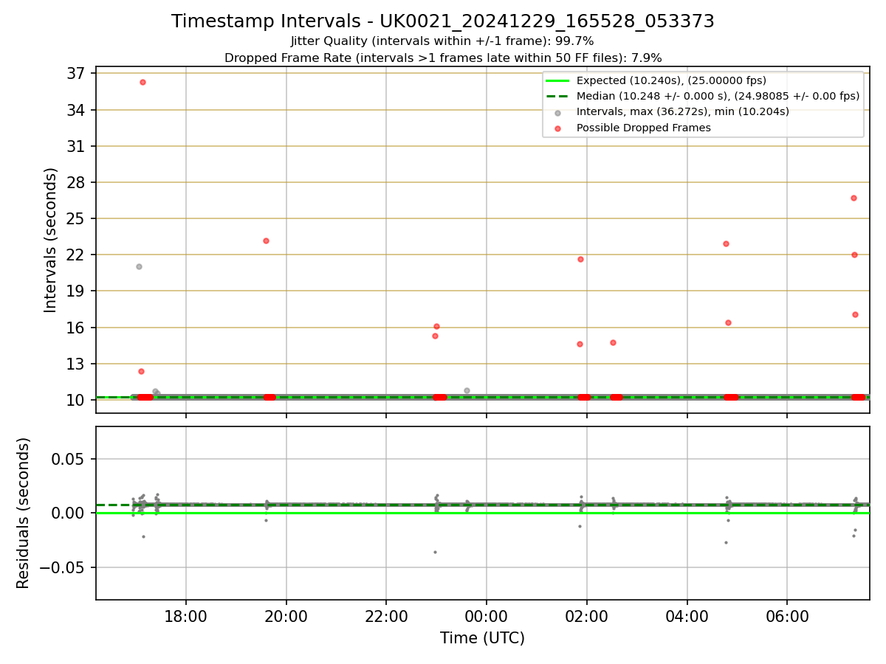Click the red dropped-frame point near 36 seconds
886x664 pixels.
tap(142, 82)
